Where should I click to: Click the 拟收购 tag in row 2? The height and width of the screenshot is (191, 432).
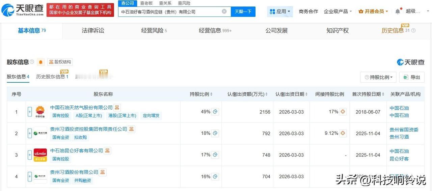81,137
